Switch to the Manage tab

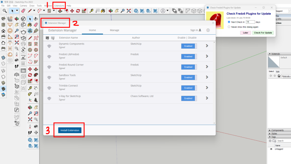[114, 30]
